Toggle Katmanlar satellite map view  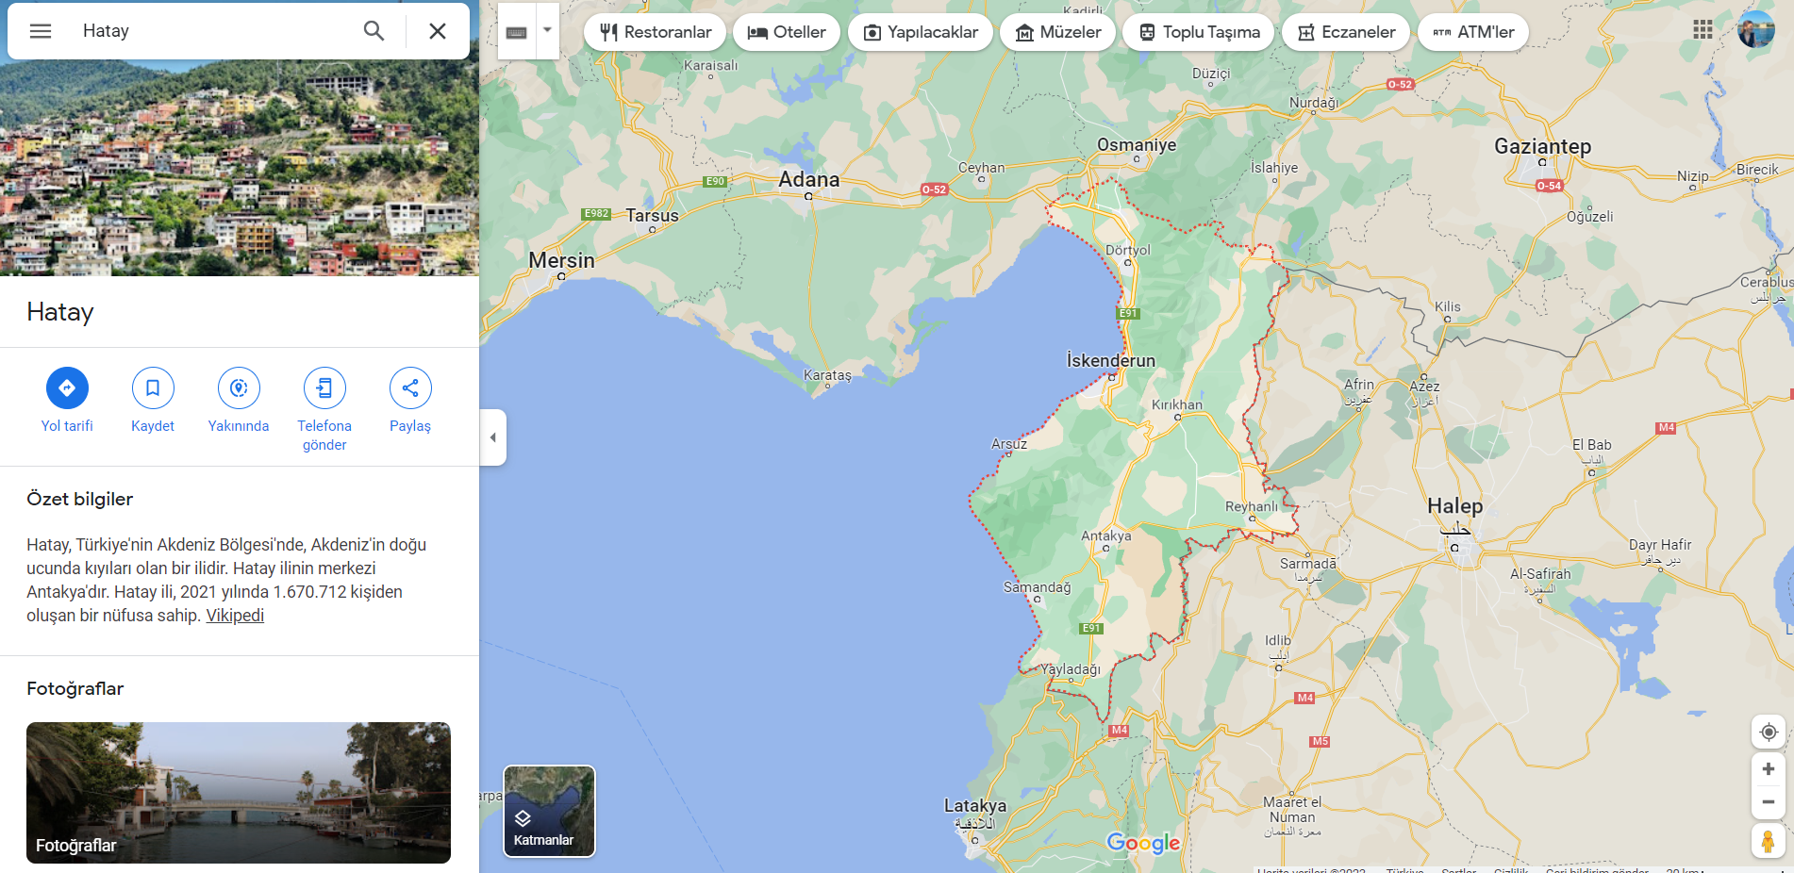tap(549, 809)
